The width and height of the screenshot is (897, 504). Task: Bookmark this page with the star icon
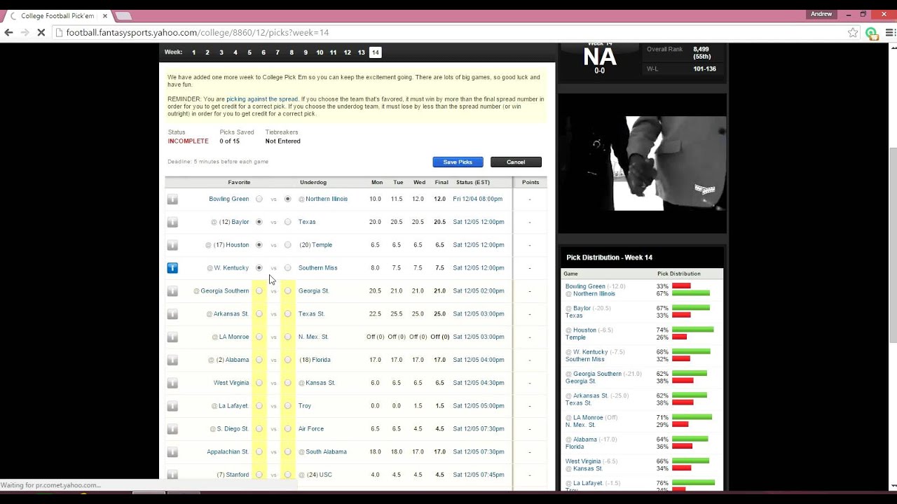[853, 32]
